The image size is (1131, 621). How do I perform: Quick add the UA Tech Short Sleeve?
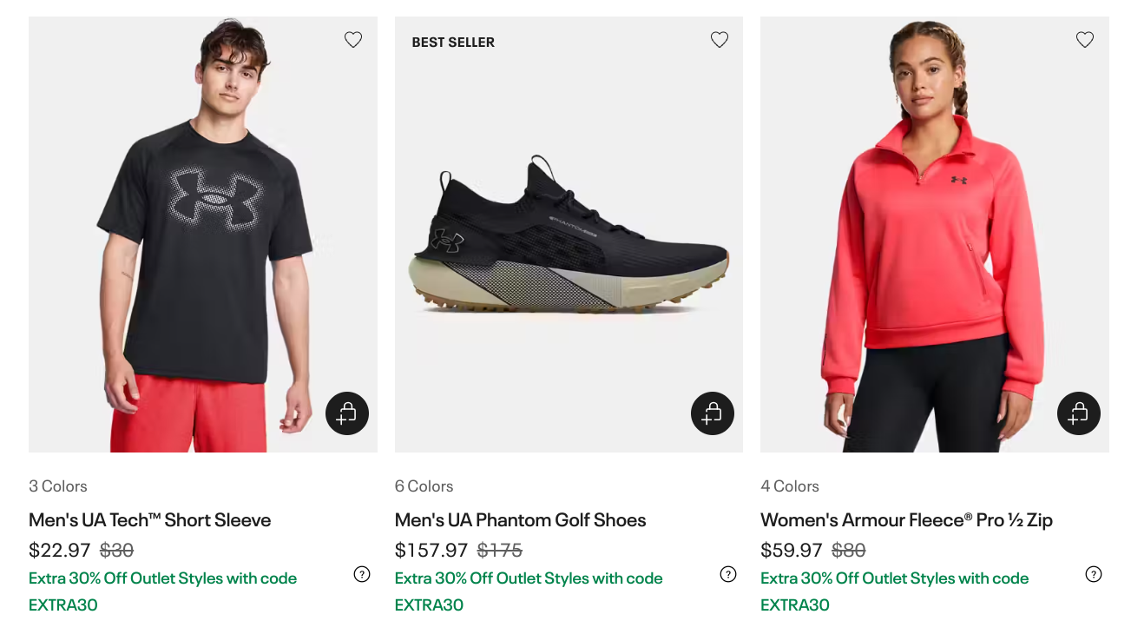pos(347,413)
